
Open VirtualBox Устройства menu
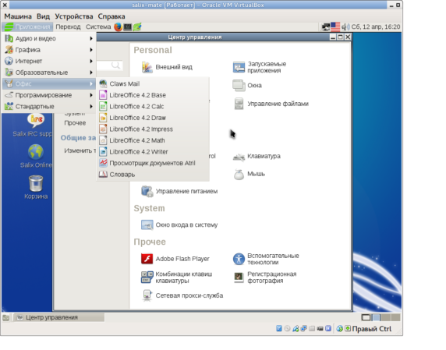tap(74, 16)
